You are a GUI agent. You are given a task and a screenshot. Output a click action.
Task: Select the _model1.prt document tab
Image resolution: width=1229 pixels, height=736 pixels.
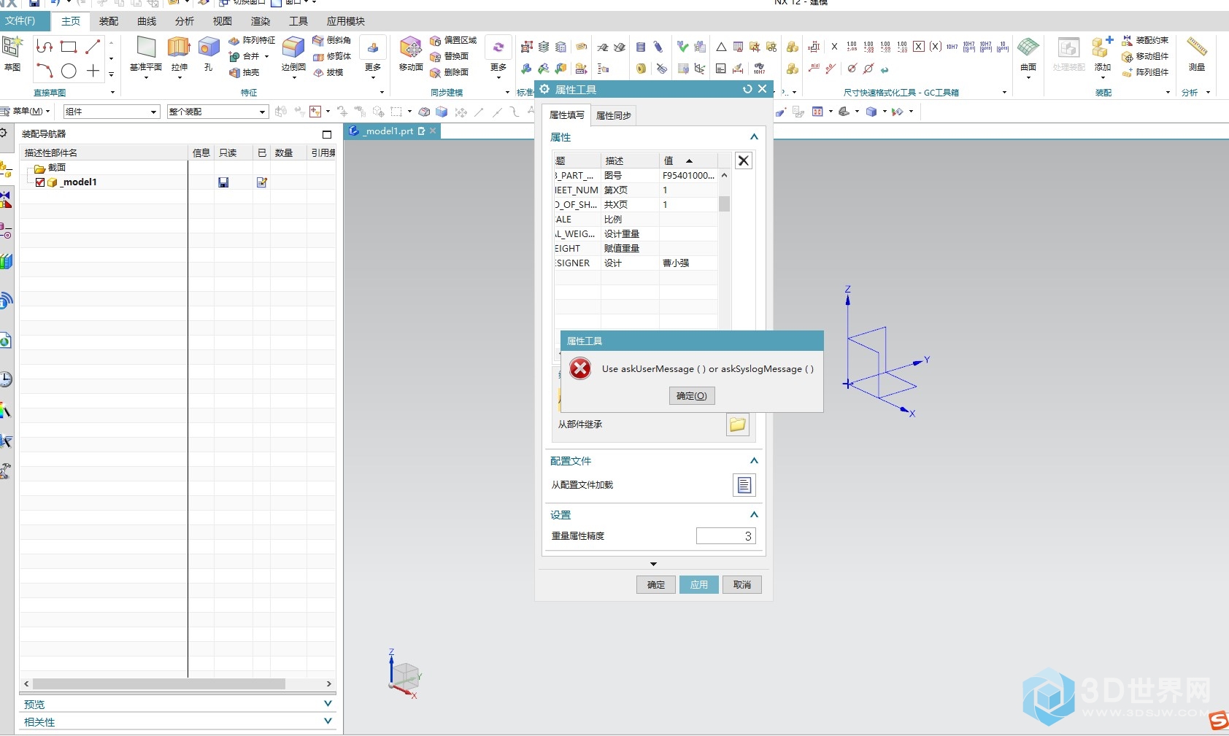coord(392,131)
